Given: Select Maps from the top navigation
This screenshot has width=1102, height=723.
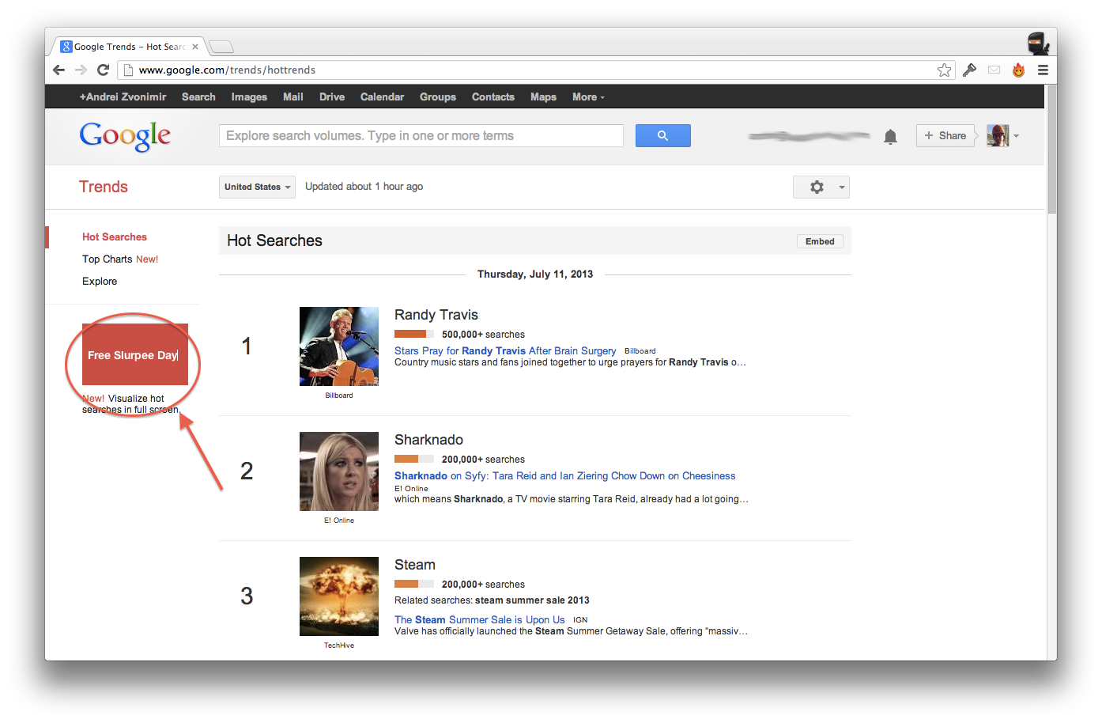Looking at the screenshot, I should [x=543, y=97].
